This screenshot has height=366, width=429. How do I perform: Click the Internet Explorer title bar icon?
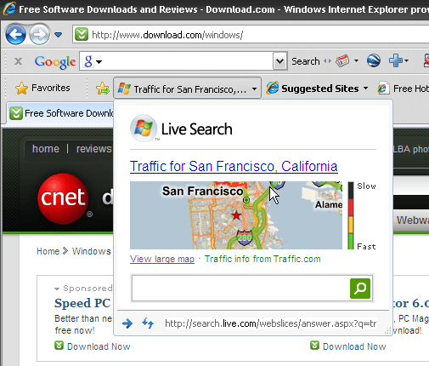[9, 9]
